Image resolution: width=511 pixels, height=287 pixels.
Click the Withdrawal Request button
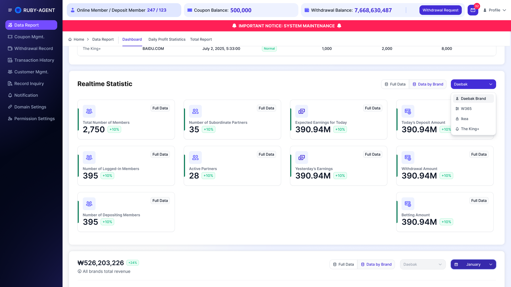[x=440, y=10]
